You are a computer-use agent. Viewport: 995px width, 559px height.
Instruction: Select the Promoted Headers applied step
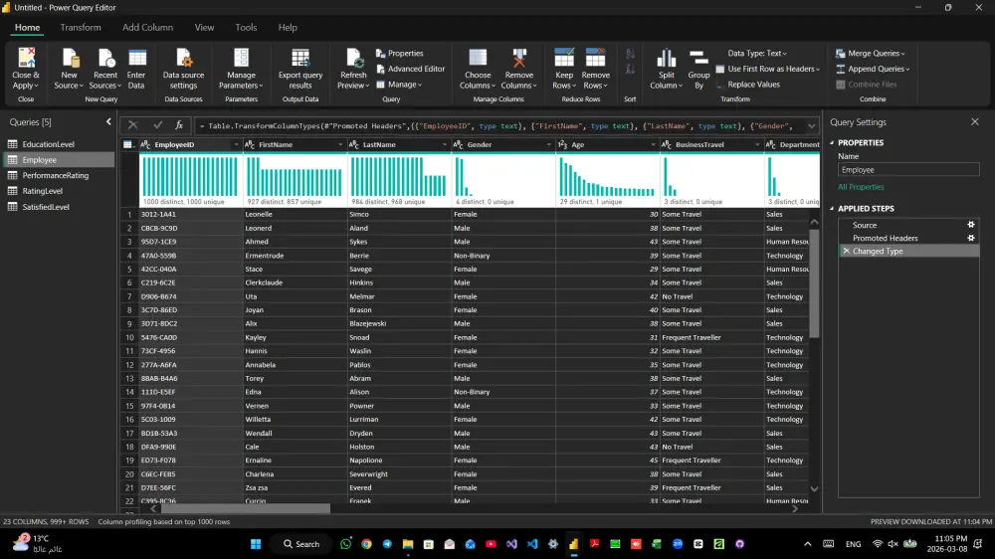886,238
